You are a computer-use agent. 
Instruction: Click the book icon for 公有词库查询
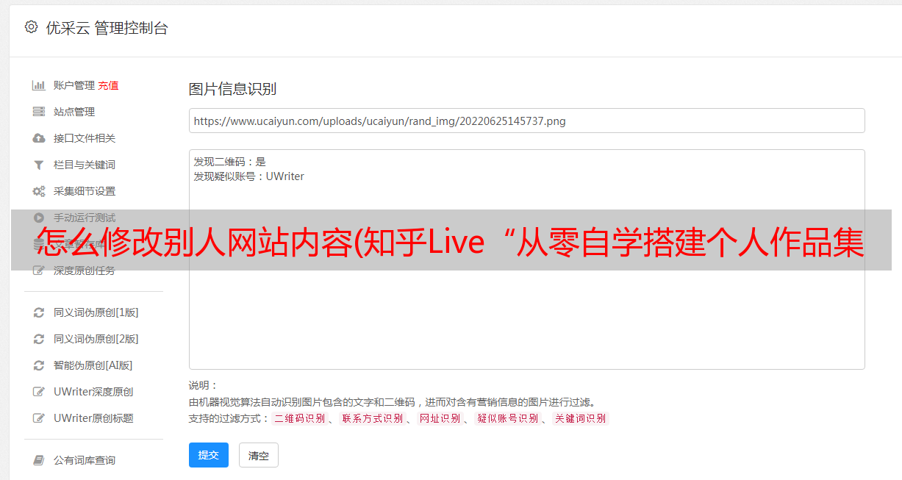(39, 460)
